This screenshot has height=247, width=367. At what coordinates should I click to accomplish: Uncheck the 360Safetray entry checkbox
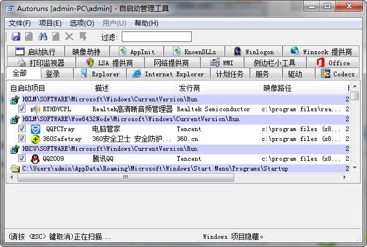click(x=22, y=139)
